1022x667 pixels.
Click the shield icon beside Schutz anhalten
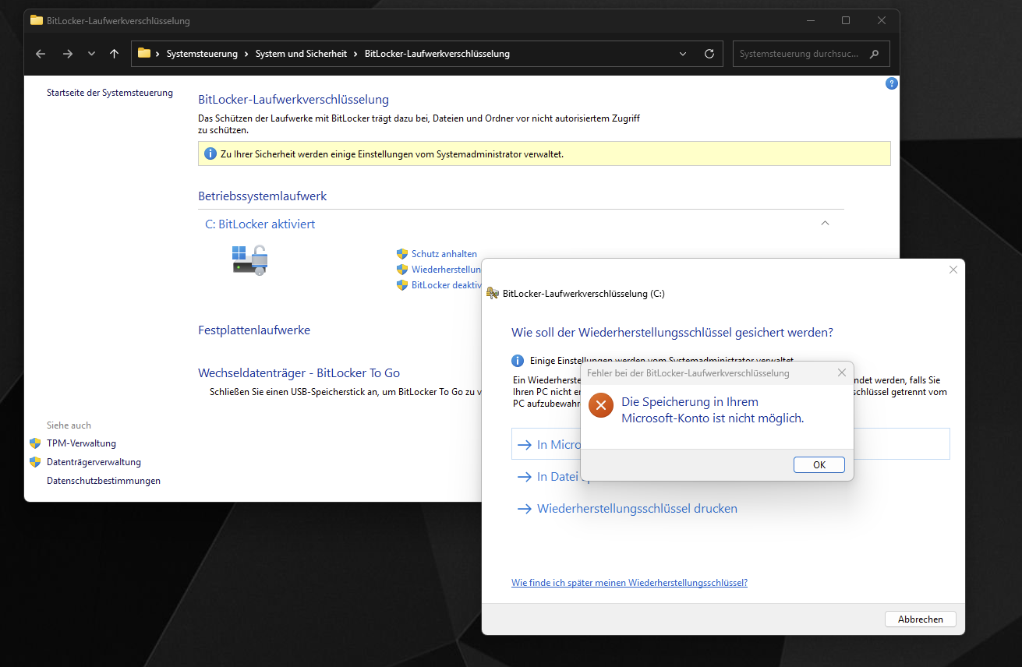click(402, 254)
